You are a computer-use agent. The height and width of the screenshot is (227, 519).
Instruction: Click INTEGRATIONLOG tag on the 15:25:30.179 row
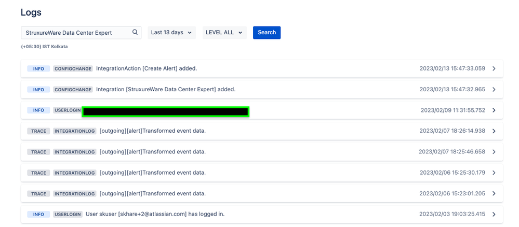[74, 173]
